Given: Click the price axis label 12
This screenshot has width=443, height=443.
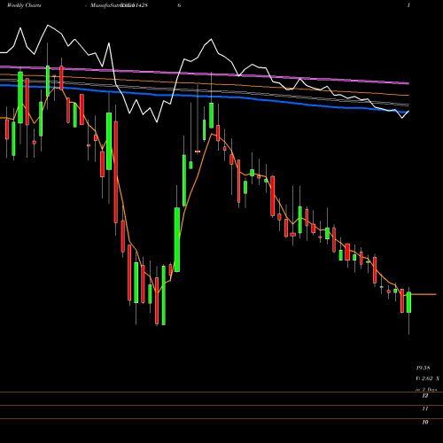Looking at the screenshot, I should (x=425, y=396).
